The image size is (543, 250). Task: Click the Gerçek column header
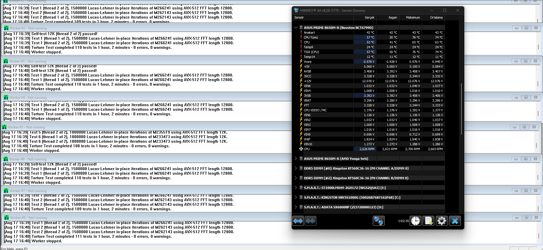coord(365,17)
